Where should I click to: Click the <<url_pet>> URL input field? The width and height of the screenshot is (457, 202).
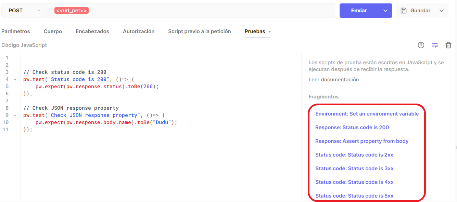[191, 11]
